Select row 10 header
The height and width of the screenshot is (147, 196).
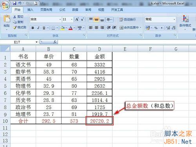5,121
